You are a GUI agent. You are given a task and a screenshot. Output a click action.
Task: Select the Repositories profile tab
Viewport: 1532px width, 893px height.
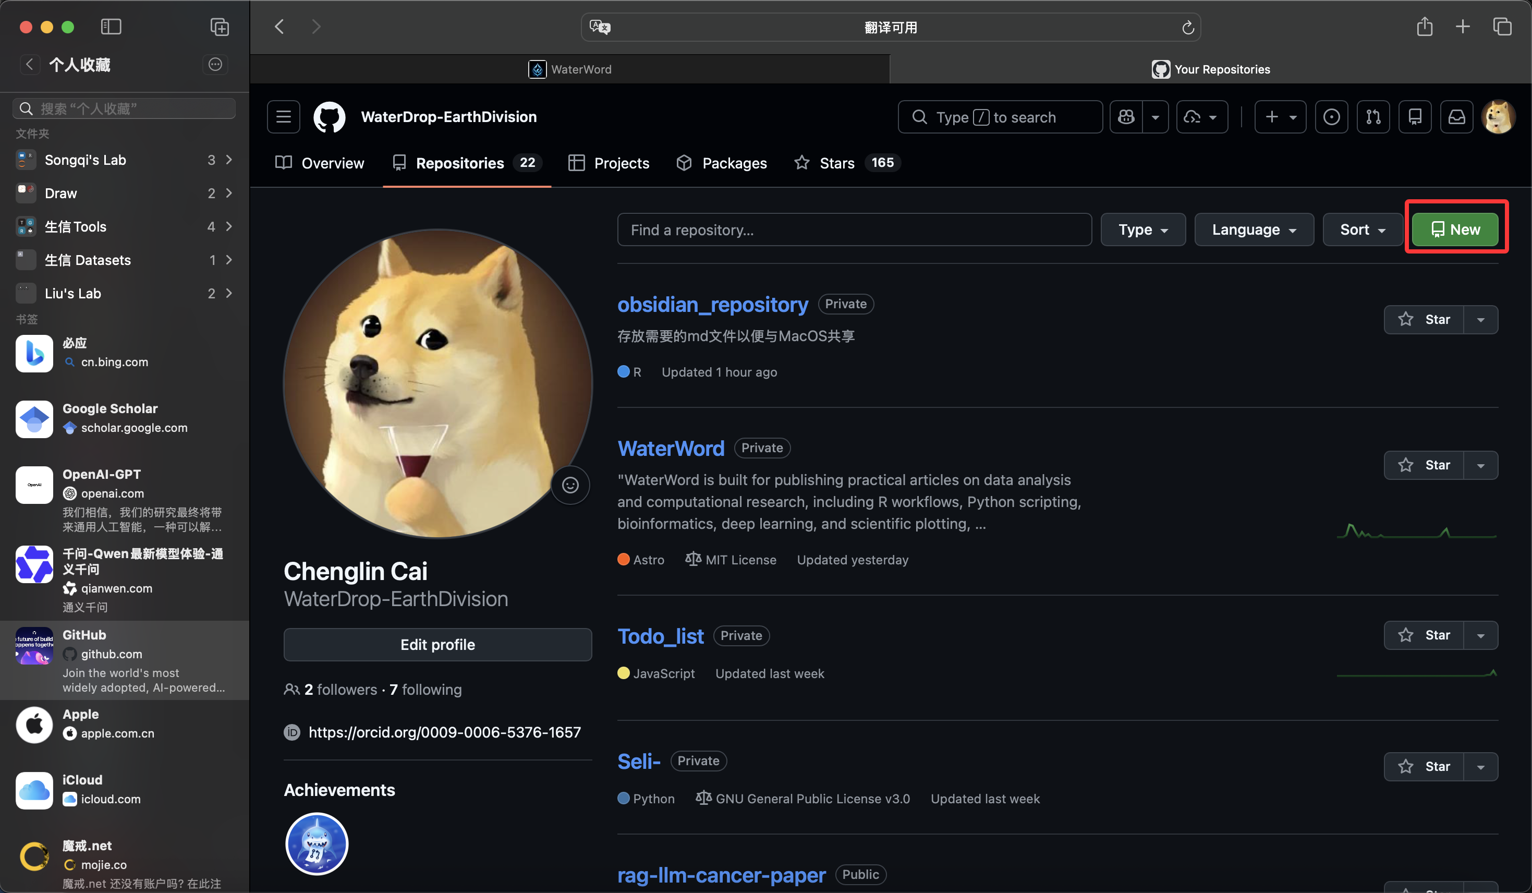coord(467,162)
